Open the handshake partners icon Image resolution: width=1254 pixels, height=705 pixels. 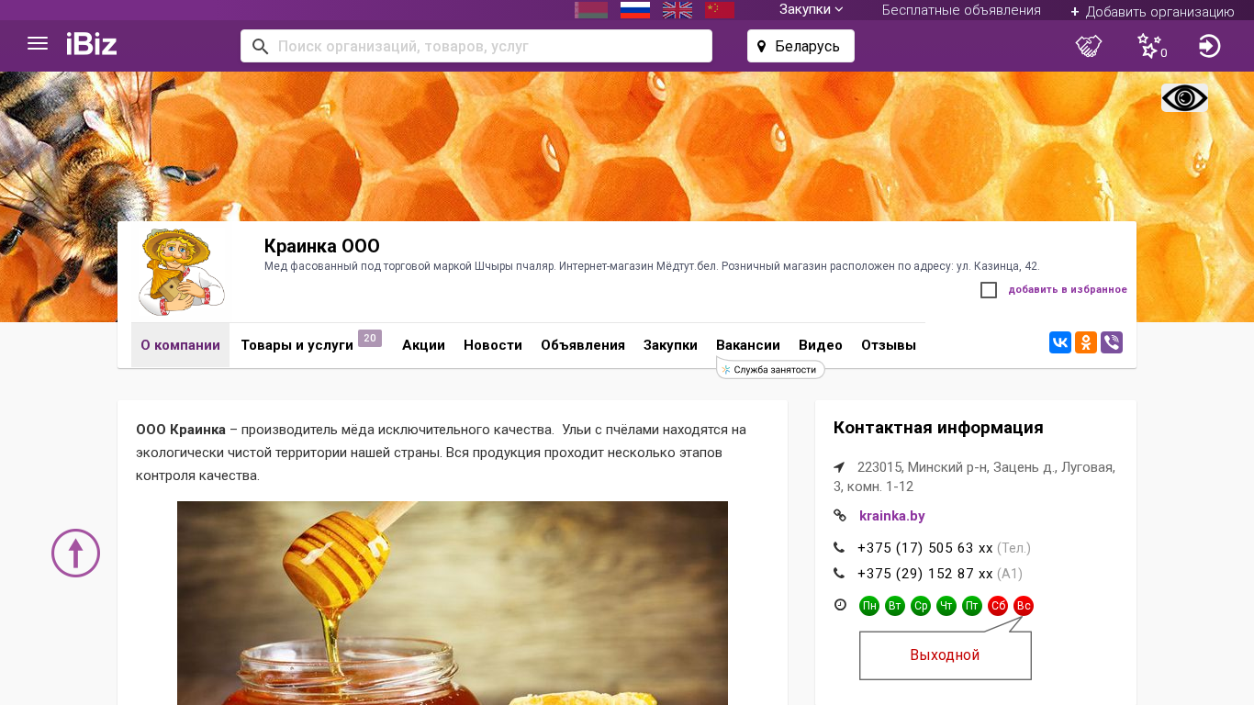[x=1089, y=46]
